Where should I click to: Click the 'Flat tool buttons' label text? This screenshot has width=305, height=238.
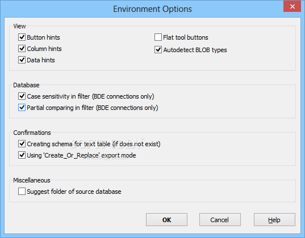tap(186, 37)
